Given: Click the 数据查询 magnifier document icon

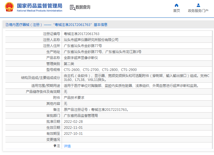Looking at the screenshot, I should 72,7.
